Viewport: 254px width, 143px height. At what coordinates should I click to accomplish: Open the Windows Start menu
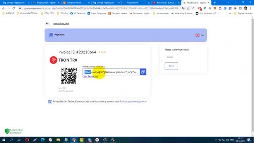[x=4, y=140]
